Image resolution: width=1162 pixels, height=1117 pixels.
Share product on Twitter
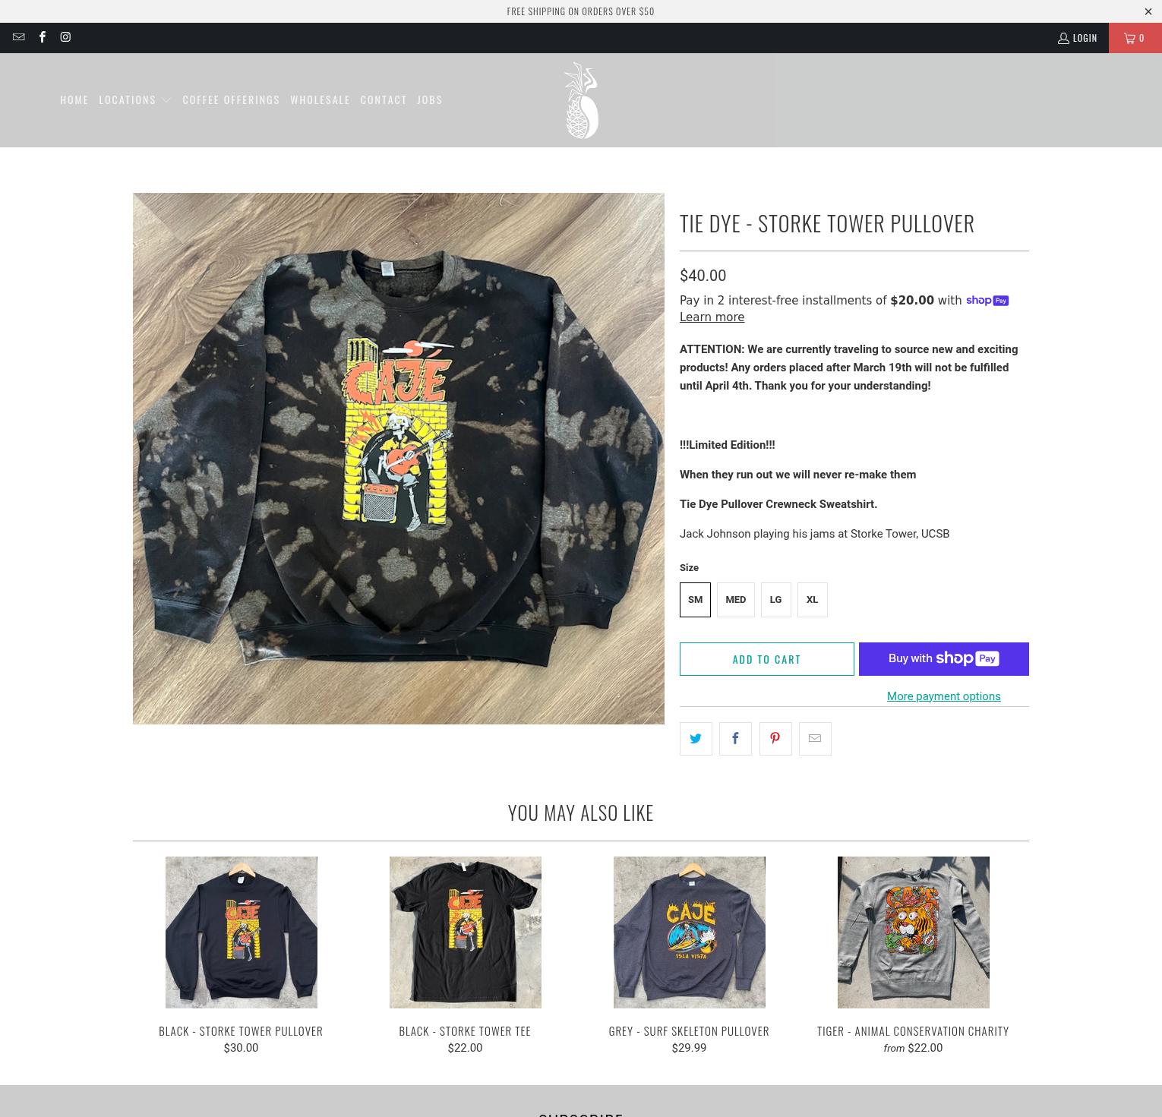tap(696, 739)
